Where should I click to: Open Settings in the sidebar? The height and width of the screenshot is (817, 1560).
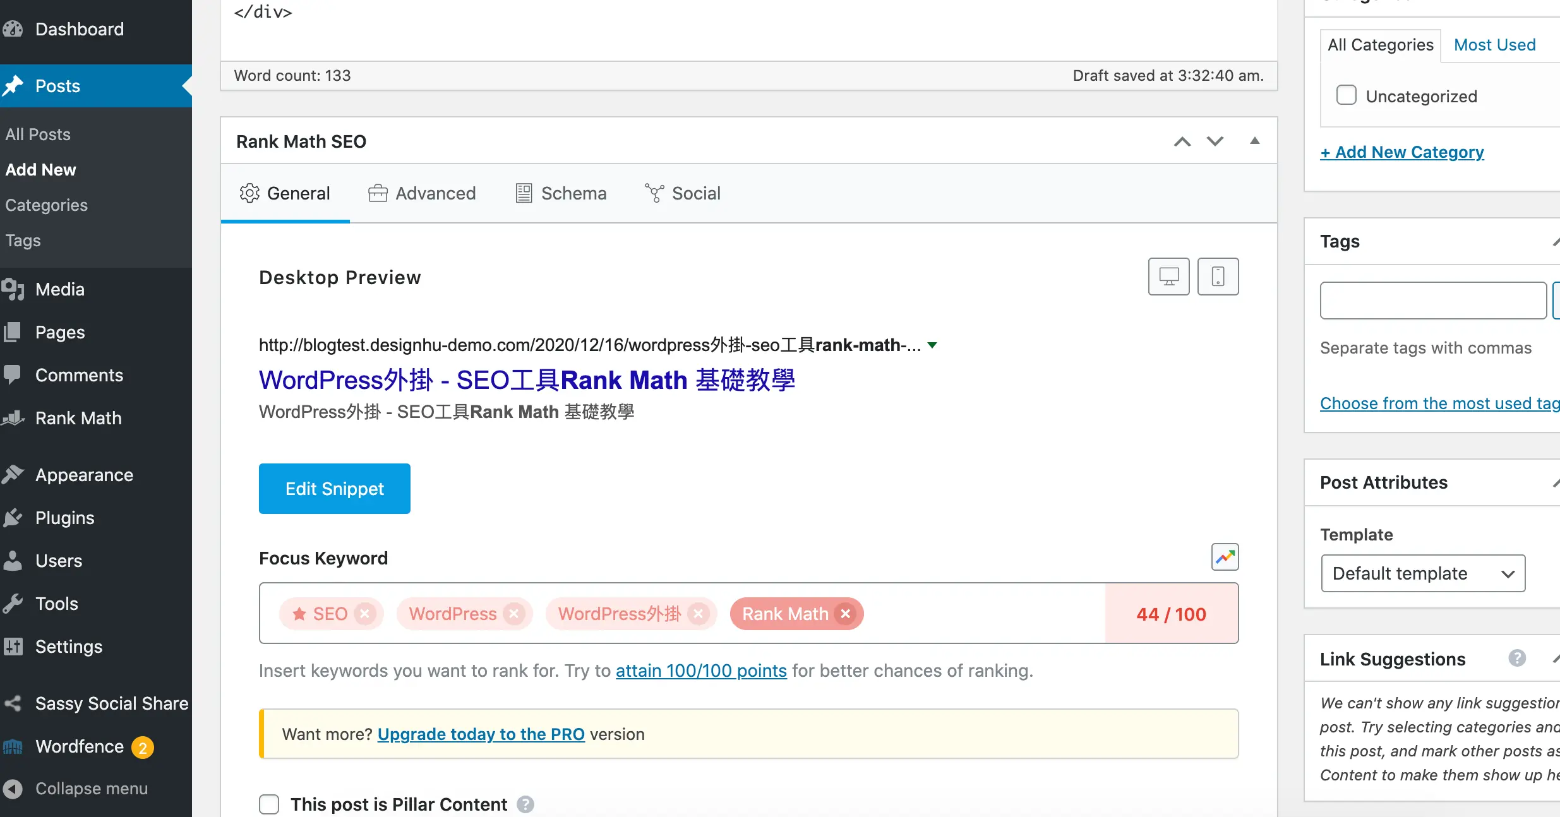pos(96,647)
